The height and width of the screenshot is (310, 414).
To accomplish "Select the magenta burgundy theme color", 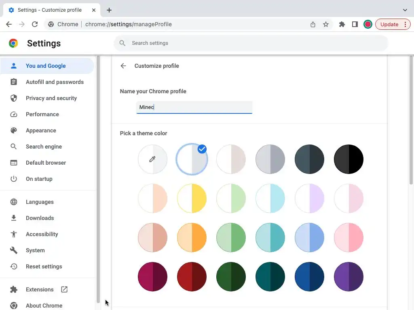I will 152,276.
